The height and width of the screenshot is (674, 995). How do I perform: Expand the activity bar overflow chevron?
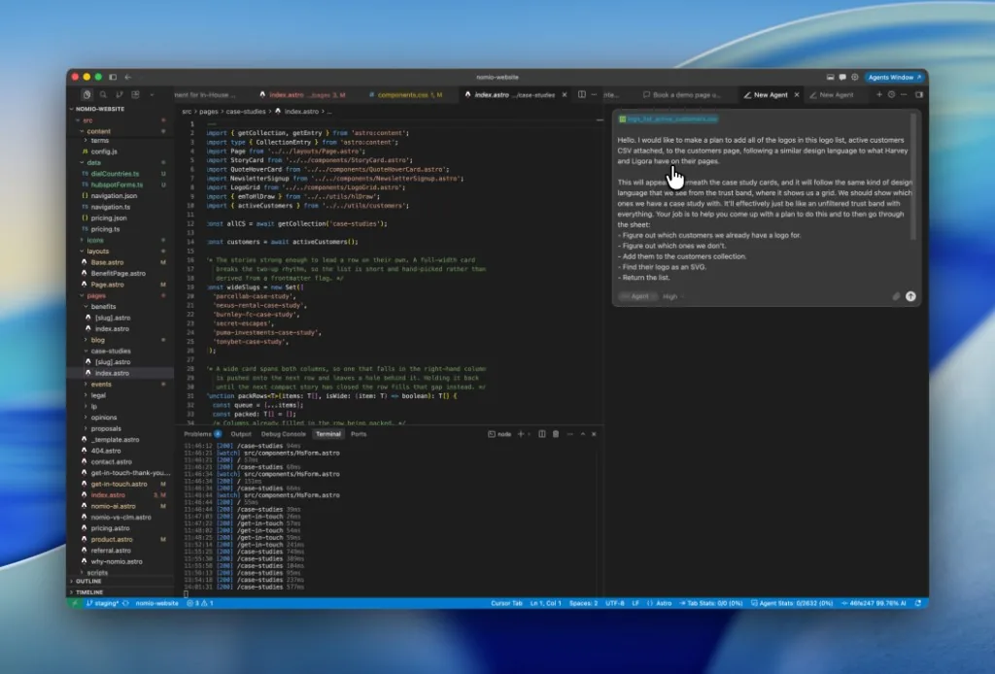tap(152, 95)
